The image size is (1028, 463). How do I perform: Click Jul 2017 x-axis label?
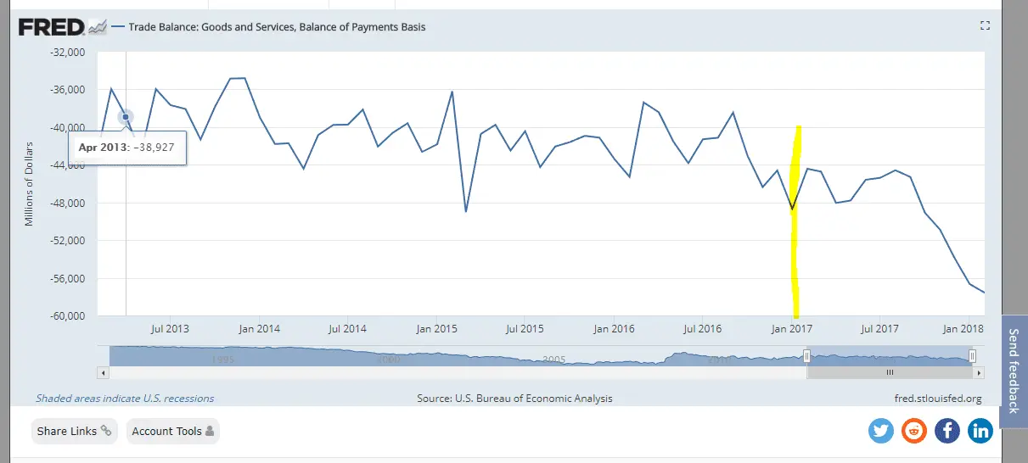point(879,328)
